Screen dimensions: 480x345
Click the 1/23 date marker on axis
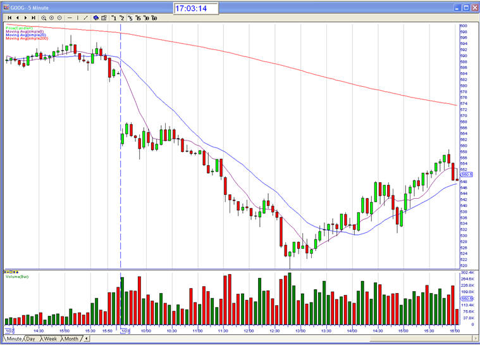point(125,331)
